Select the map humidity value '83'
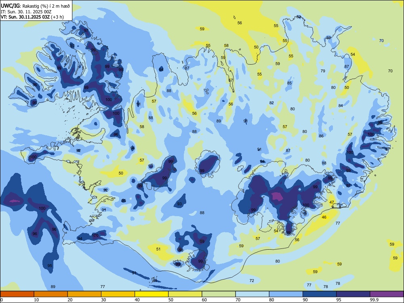This screenshot has width=404, height=303. [x=299, y=17]
